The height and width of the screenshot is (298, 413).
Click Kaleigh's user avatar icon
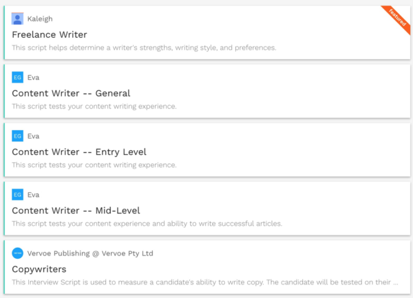(x=17, y=19)
